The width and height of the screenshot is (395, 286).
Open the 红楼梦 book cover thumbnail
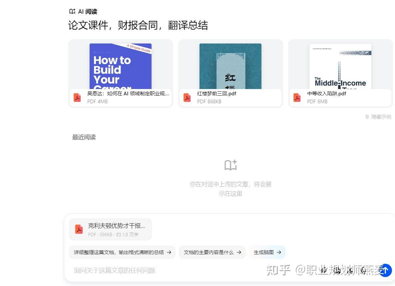pos(230,66)
